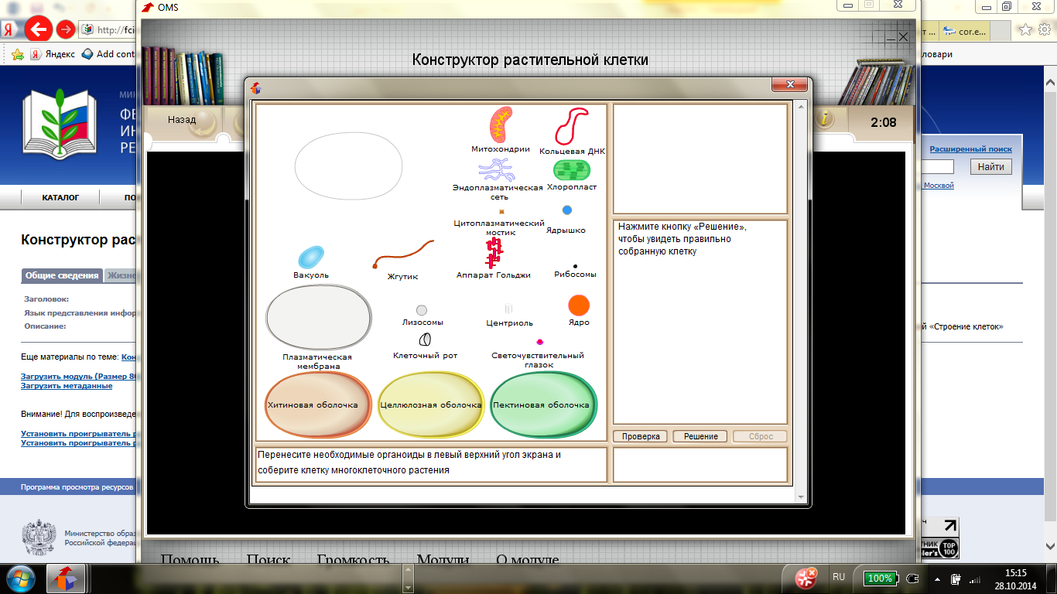Click the RU language indicator in tray
The image size is (1057, 594).
coord(839,577)
